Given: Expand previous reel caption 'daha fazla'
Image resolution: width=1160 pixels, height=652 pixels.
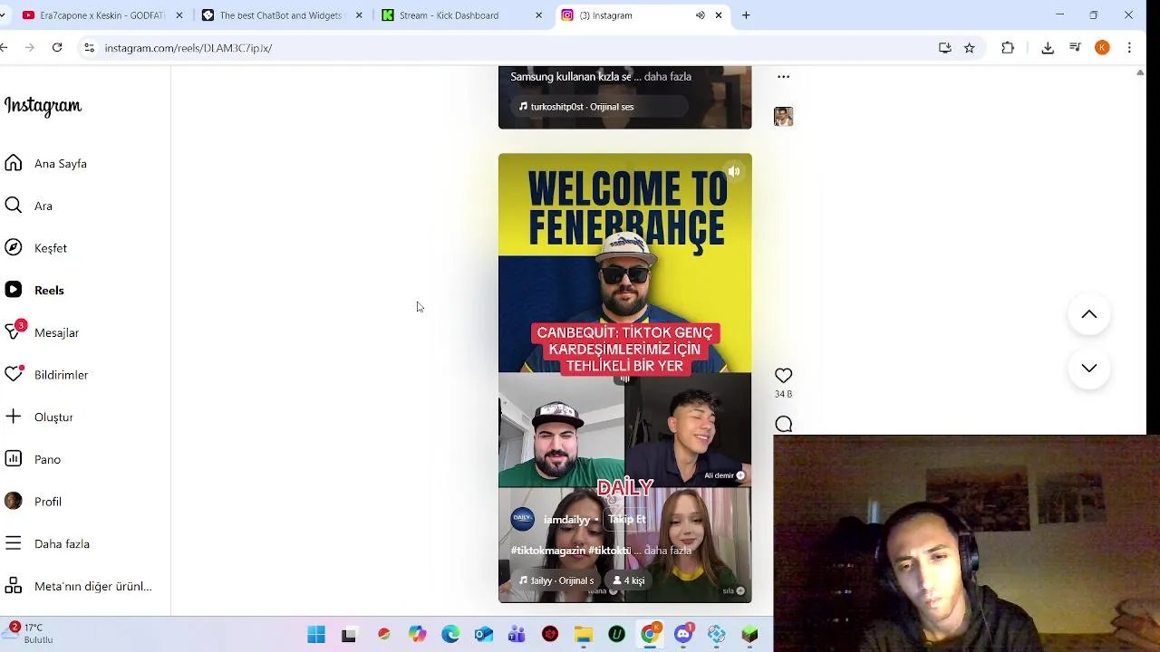Looking at the screenshot, I should 668,77.
